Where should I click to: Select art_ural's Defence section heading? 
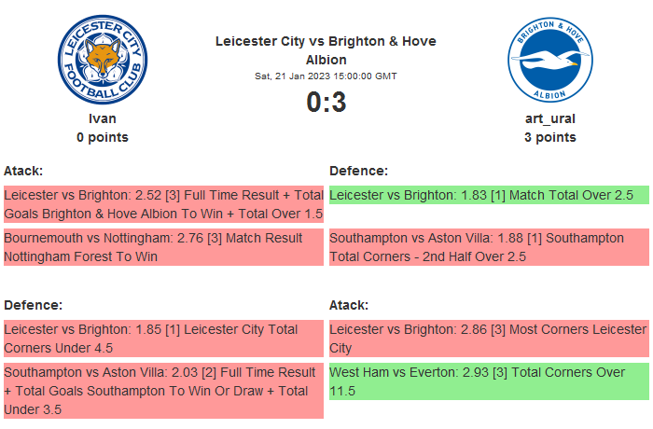(359, 171)
